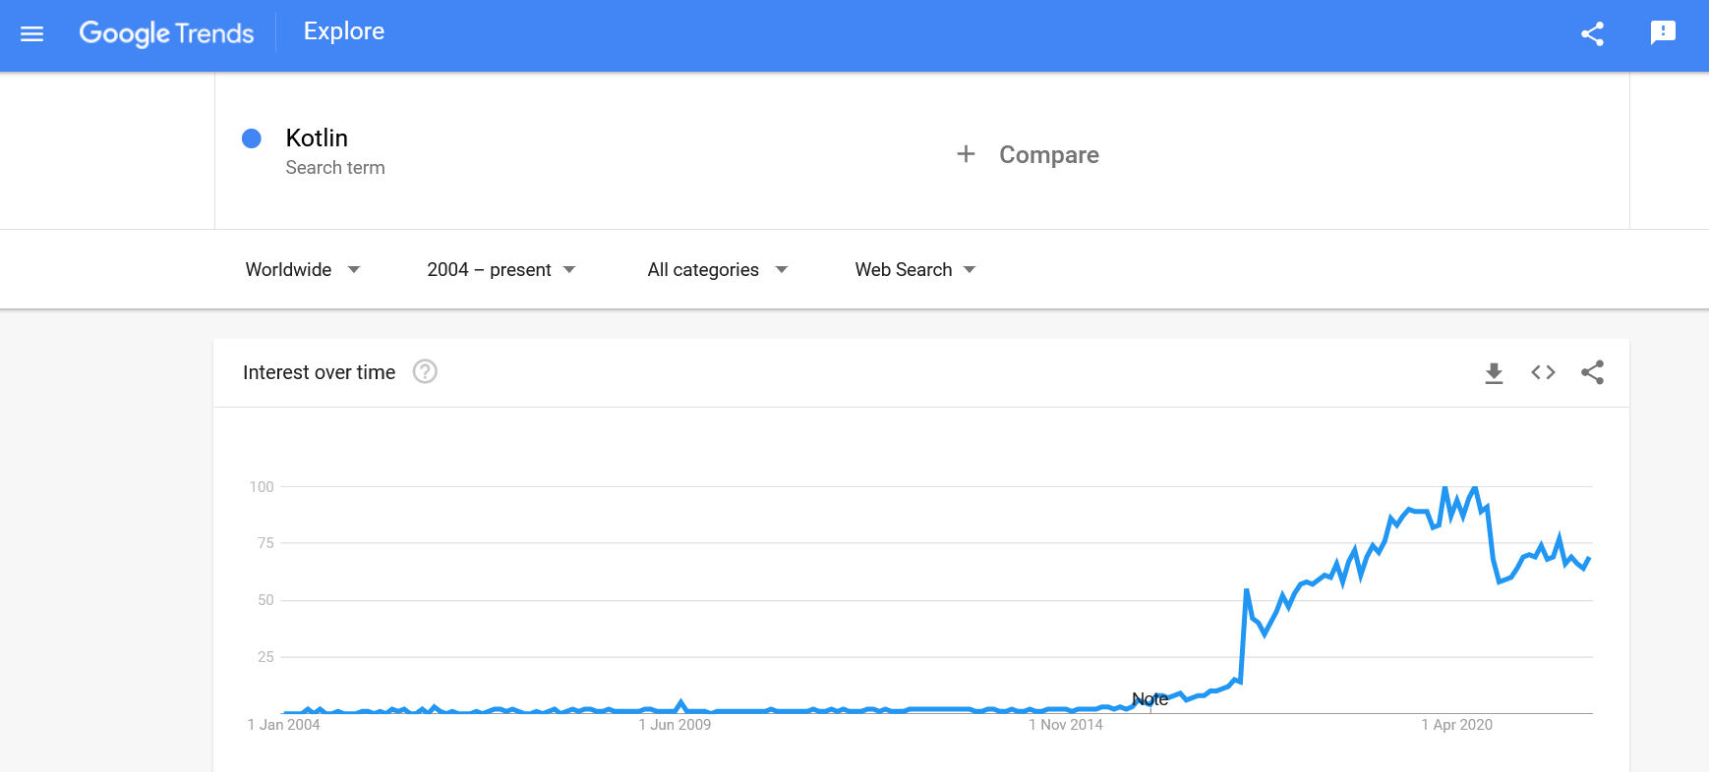Open the hamburger main menu
Screen dimensions: 1709x772
[x=32, y=34]
